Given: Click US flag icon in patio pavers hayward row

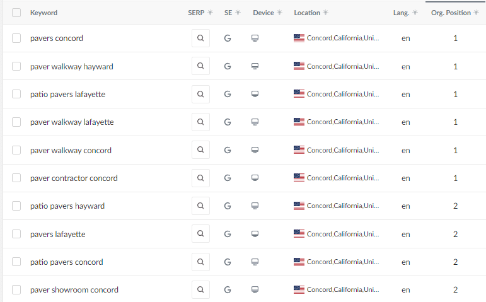Looking at the screenshot, I should pos(299,206).
